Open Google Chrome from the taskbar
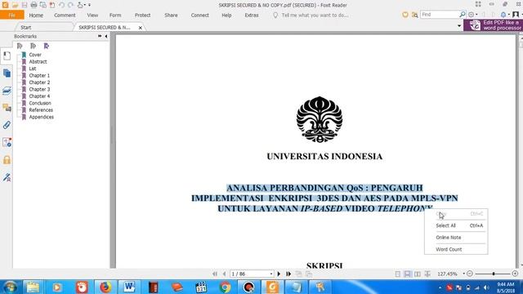Image resolution: width=523 pixels, height=294 pixels. [x=226, y=287]
